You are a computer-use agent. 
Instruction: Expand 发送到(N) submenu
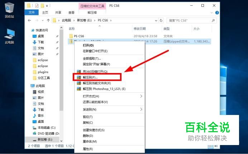click(x=109, y=109)
